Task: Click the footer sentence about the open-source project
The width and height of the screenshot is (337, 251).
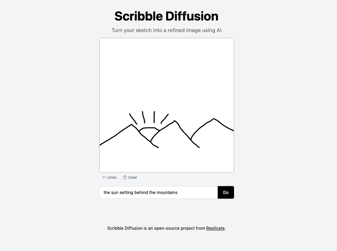Action: pyautogui.click(x=167, y=228)
